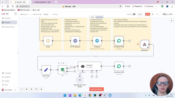The height and width of the screenshot is (98, 175).
Task: Reset canvas zoom level
Action: point(36,89)
